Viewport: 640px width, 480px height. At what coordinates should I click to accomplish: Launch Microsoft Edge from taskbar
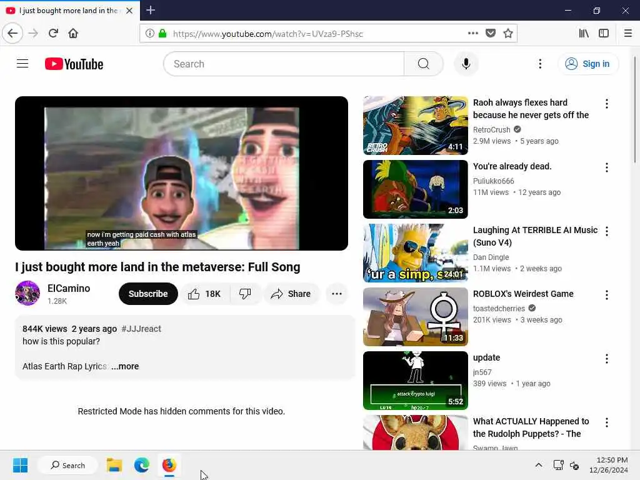point(142,465)
